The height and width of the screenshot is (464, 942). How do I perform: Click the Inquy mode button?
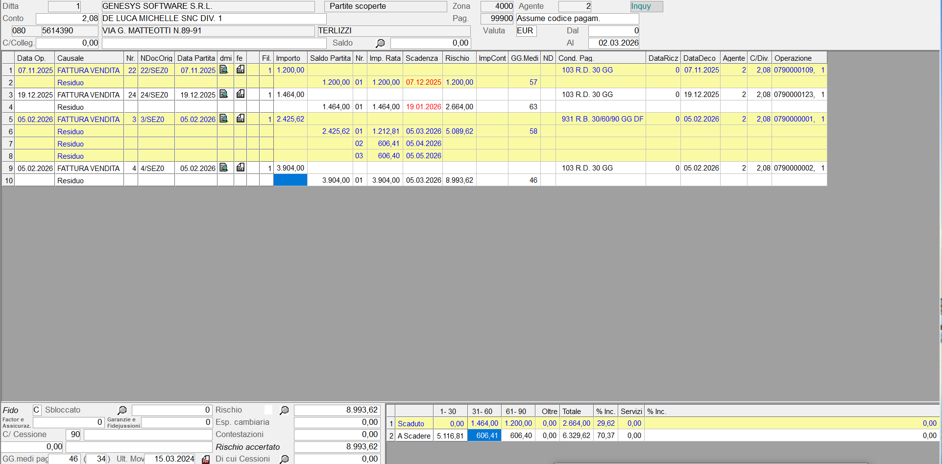(x=646, y=6)
